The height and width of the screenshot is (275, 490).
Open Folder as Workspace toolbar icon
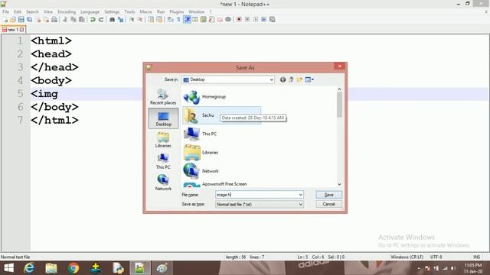(x=220, y=19)
